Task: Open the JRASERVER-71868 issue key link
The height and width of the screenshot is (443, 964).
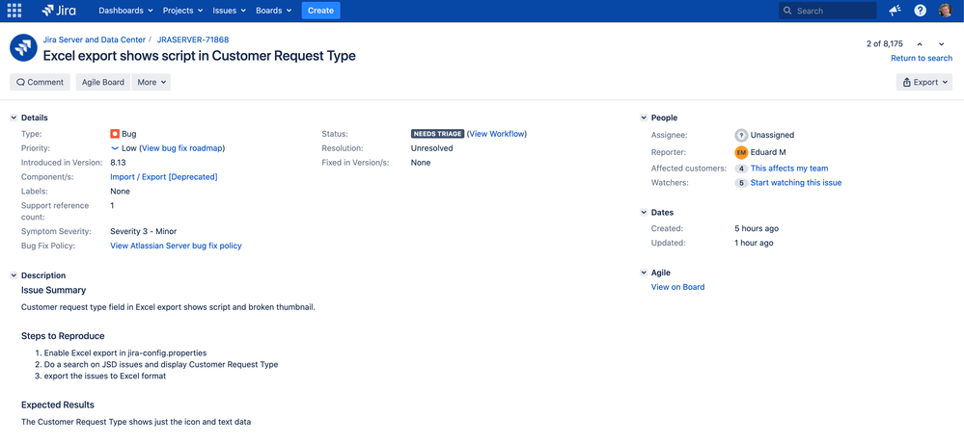Action: pyautogui.click(x=193, y=39)
